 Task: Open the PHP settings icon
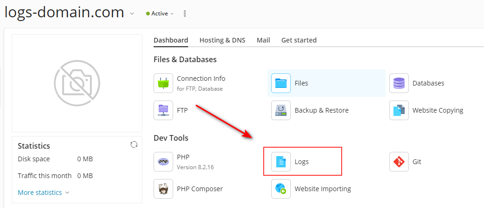point(163,162)
